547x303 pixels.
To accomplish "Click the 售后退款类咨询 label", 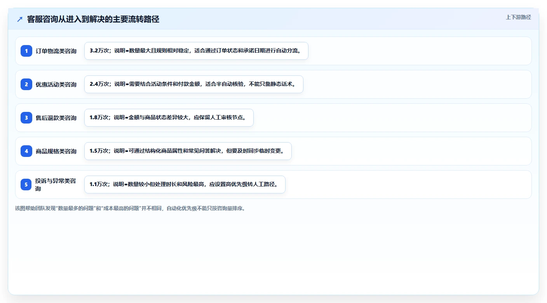I will click(56, 118).
